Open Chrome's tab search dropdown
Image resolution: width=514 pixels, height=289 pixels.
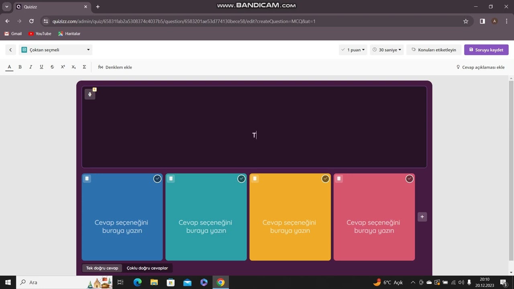coord(7,6)
